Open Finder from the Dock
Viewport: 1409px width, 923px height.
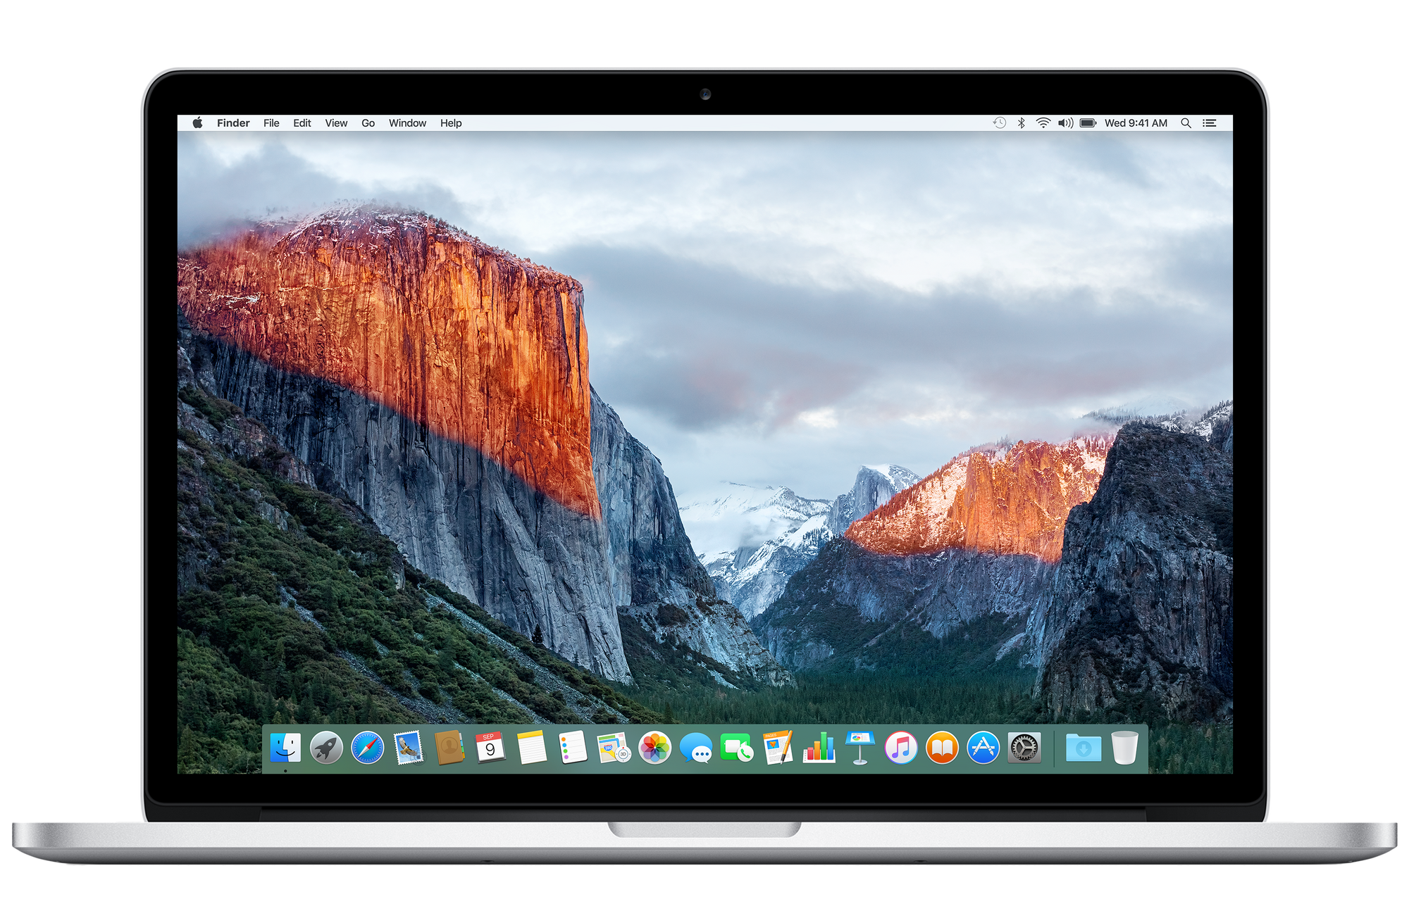coord(285,748)
